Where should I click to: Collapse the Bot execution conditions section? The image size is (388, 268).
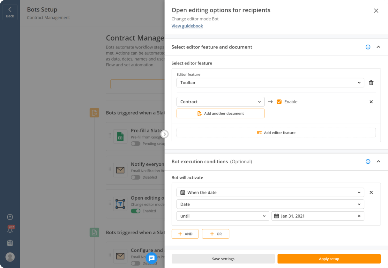coord(378,161)
